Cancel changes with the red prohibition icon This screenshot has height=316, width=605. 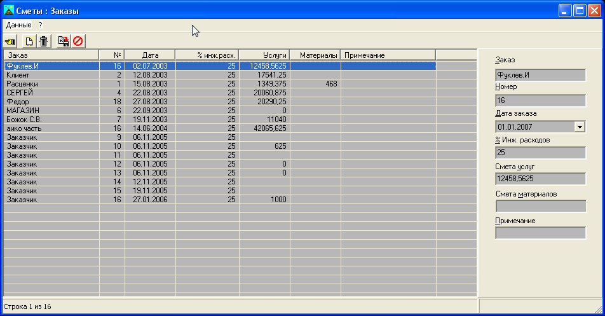(78, 41)
